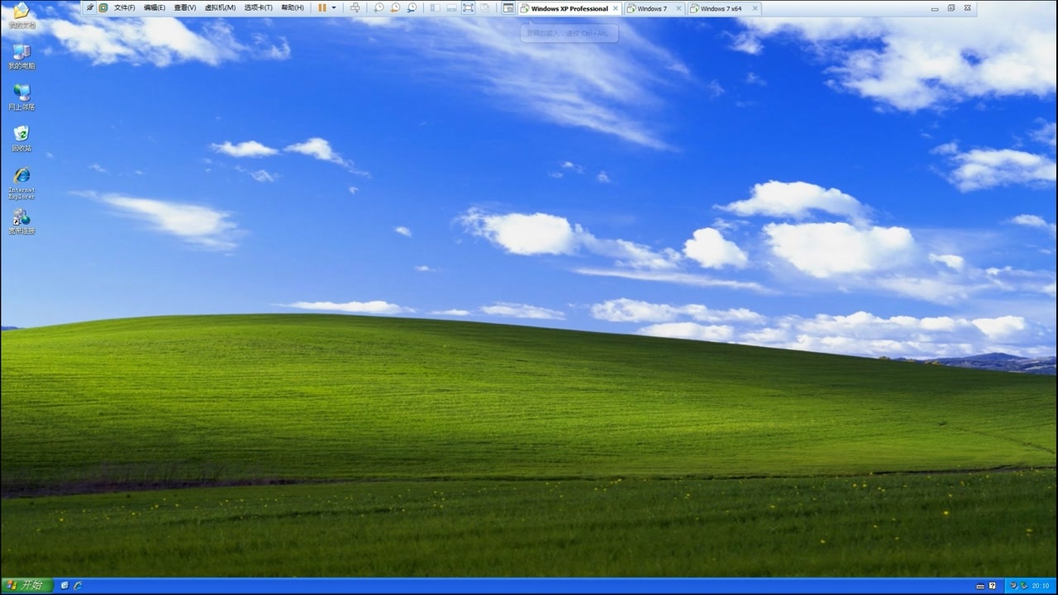Switch to the Windows 7 x64 tab
1058x595 pixels.
click(x=720, y=9)
